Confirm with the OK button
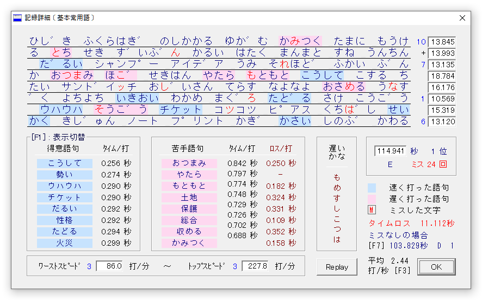 point(436,267)
